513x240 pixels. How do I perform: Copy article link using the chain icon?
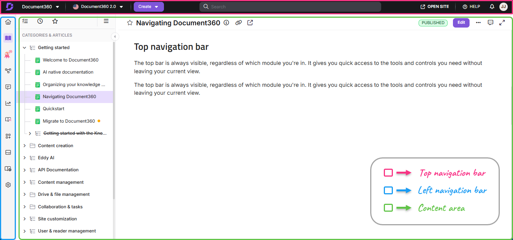pos(238,23)
